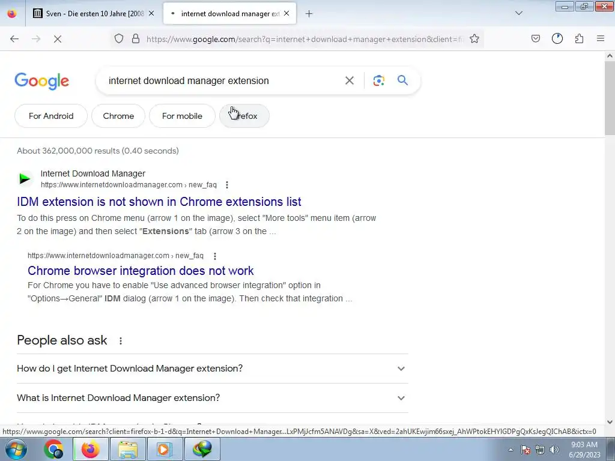615x461 pixels.
Task: Open 'Chrome browser integration does not work' link
Action: tap(141, 271)
